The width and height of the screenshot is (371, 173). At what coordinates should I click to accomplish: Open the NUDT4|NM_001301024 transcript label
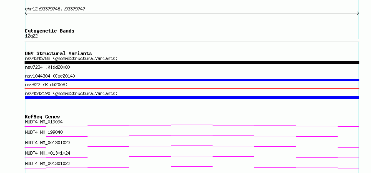(x=48, y=153)
